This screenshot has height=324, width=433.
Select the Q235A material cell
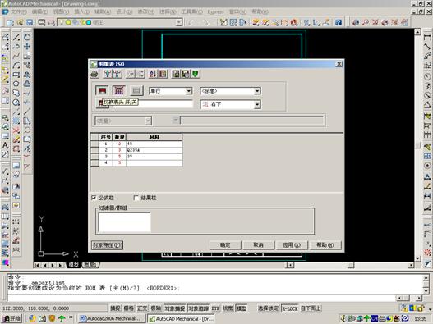(x=154, y=150)
